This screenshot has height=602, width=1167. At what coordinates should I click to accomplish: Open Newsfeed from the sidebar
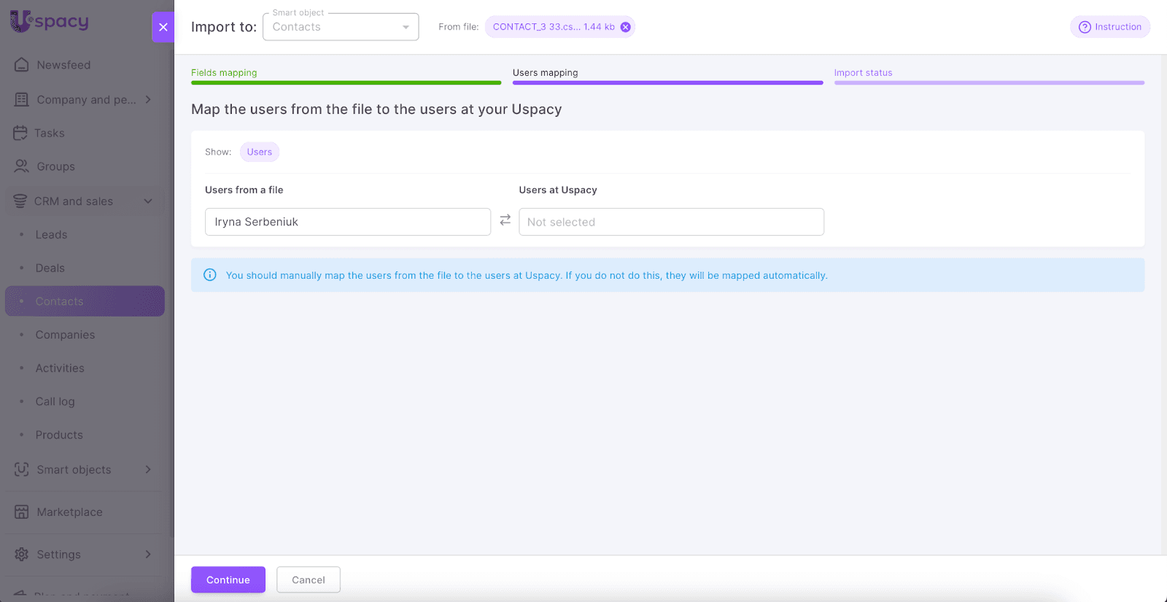63,65
